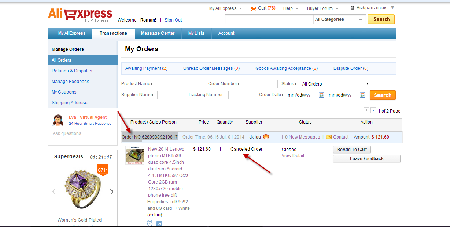Screen dimensions: 450x227
Task: Click the start Order Date field
Action: coord(302,95)
